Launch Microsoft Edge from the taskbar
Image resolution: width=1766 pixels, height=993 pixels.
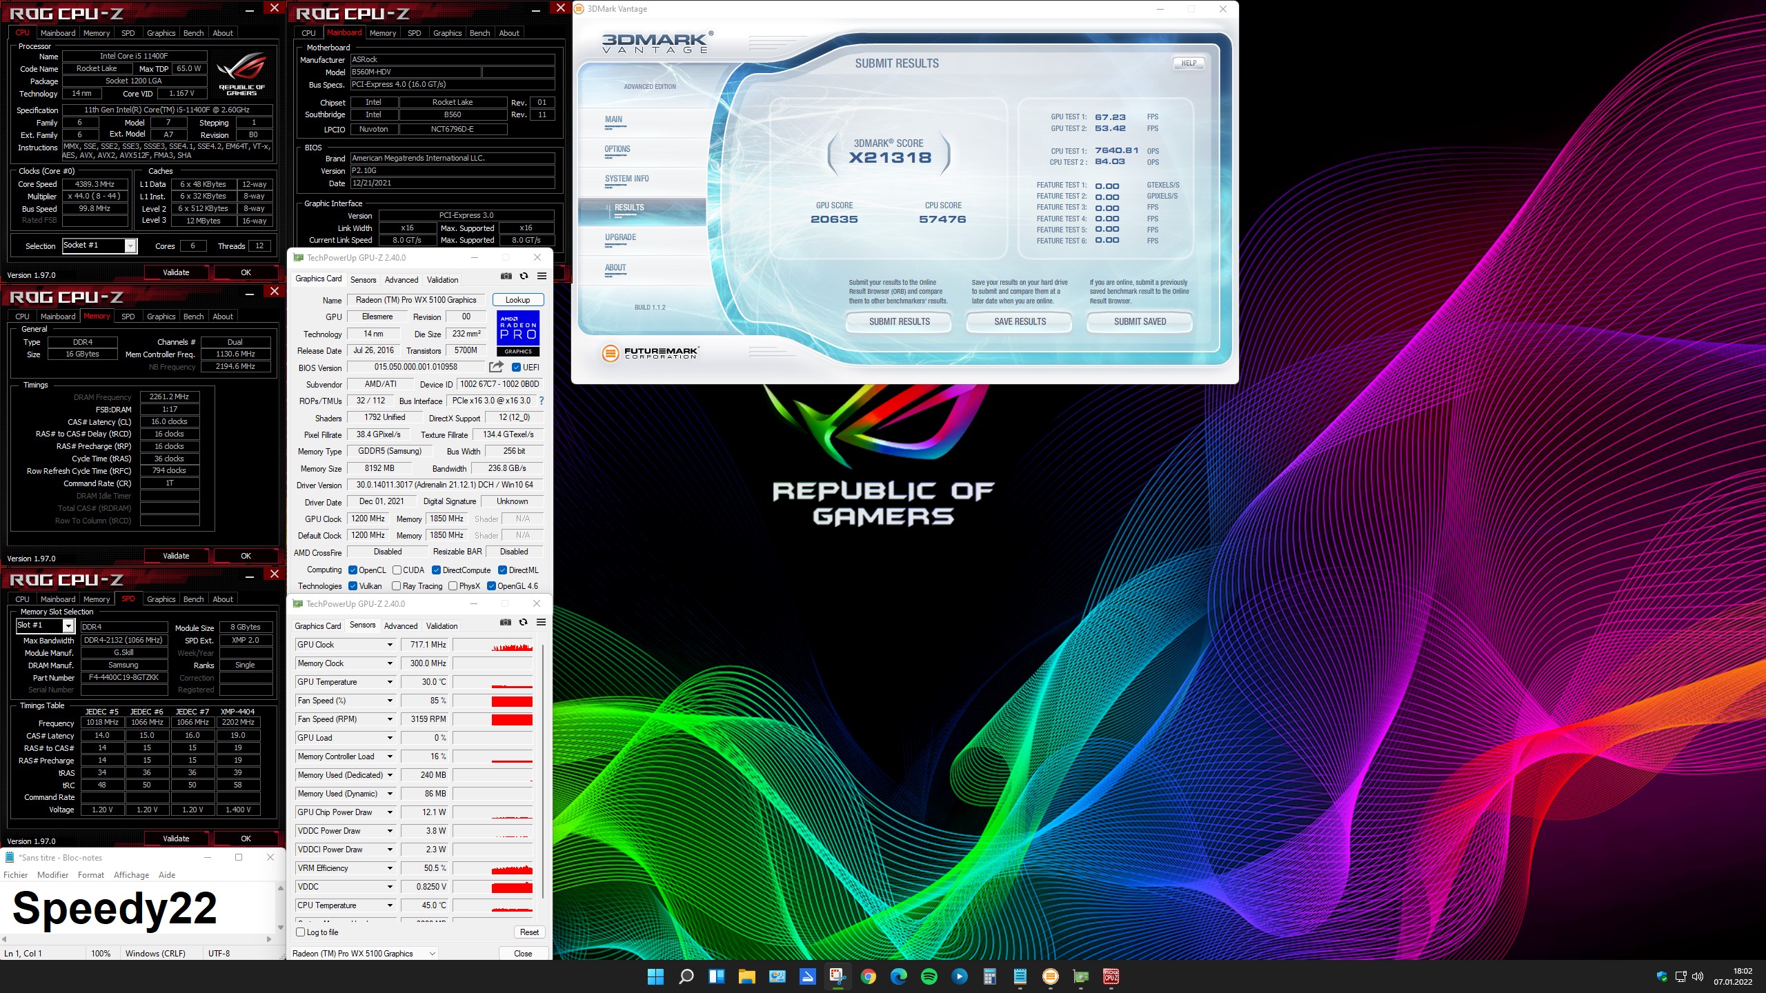[x=898, y=976]
